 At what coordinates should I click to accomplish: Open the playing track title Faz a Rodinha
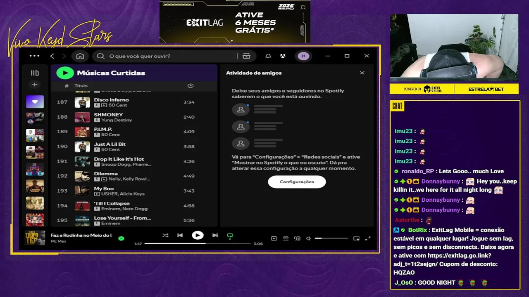(x=81, y=235)
